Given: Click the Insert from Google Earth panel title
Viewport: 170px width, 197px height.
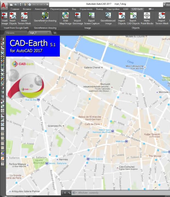Looking at the screenshot, I should point(16,28).
